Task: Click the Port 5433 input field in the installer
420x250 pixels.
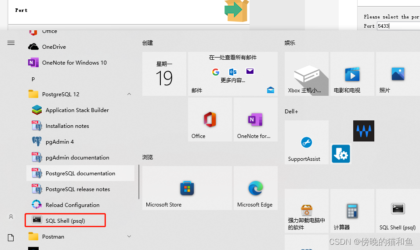Action: click(398, 26)
